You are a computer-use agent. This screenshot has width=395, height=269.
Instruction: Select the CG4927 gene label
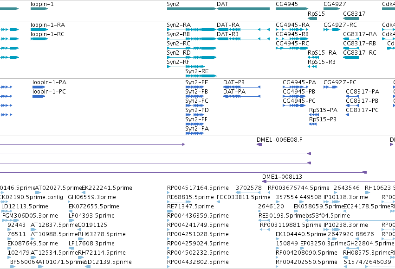[335, 4]
